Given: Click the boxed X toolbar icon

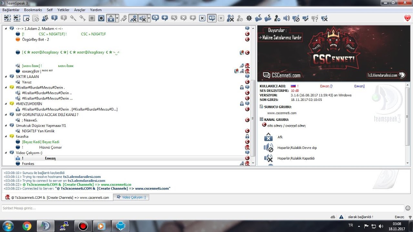Looking at the screenshot, I should click(x=202, y=18).
